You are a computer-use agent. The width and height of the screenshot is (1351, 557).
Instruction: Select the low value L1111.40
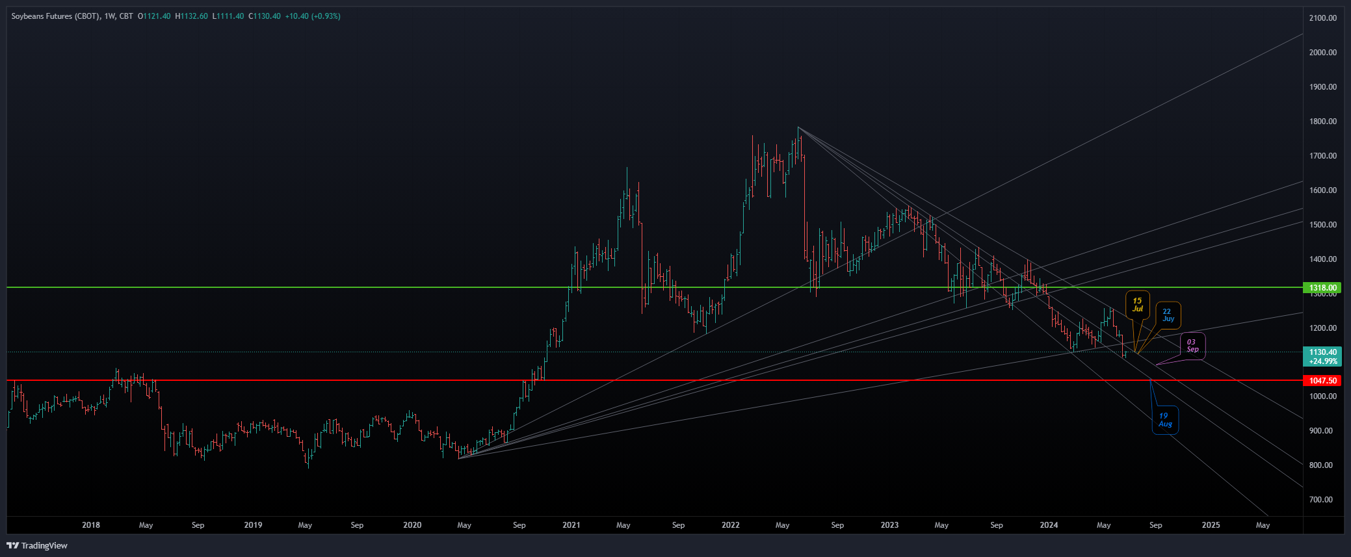pyautogui.click(x=228, y=16)
